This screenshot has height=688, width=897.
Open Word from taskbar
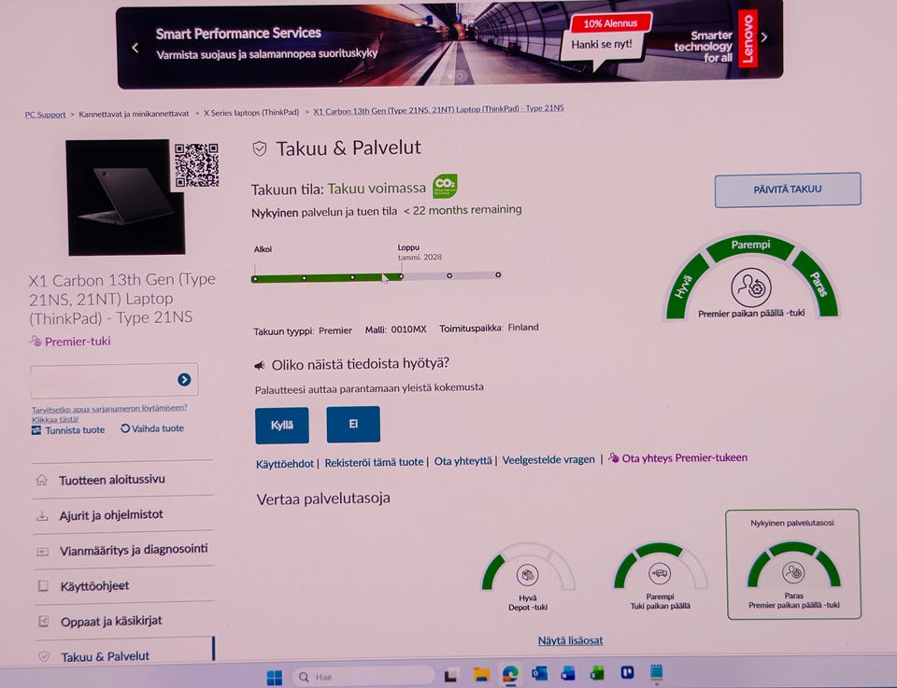pos(568,673)
